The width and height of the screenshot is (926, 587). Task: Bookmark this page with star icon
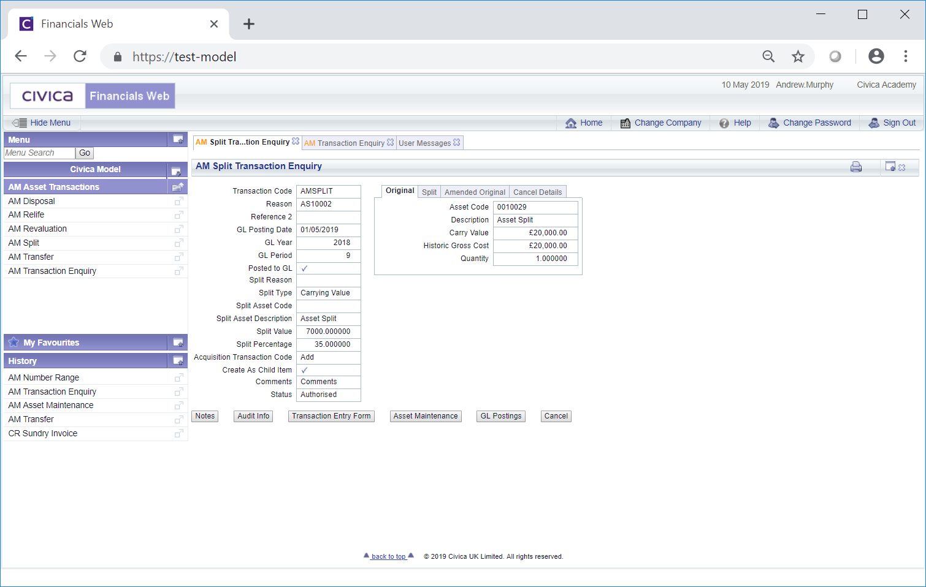tap(798, 56)
